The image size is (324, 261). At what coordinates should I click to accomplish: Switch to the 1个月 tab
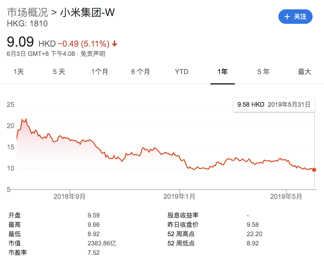point(100,72)
